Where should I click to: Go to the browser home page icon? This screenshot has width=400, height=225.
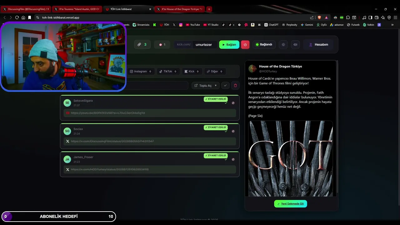23,17
